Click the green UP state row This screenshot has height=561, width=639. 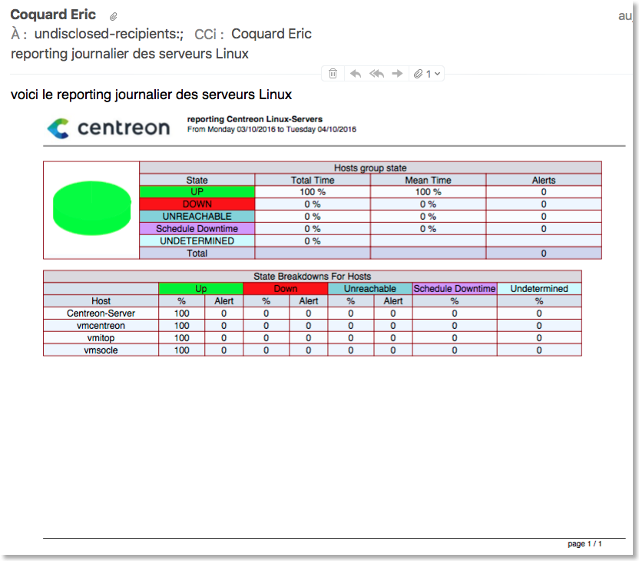(196, 192)
